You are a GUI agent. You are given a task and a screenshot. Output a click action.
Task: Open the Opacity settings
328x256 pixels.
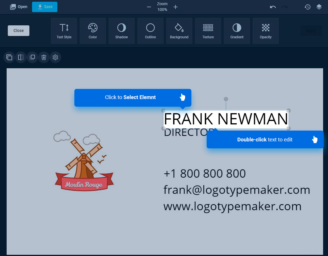point(266,31)
